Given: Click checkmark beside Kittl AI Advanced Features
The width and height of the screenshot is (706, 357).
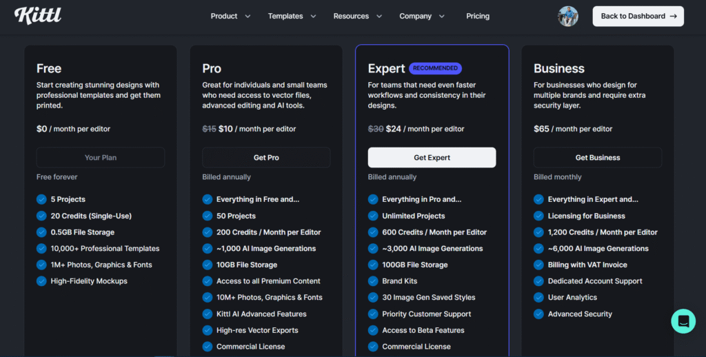Looking at the screenshot, I should click(x=207, y=314).
